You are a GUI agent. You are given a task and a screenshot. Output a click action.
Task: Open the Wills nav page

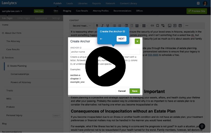(x=9, y=99)
